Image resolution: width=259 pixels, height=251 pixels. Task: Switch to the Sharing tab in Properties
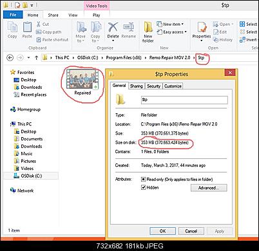(137, 86)
